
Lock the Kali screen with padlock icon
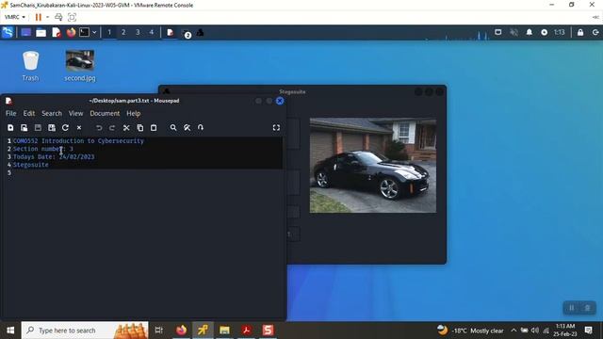click(x=580, y=32)
